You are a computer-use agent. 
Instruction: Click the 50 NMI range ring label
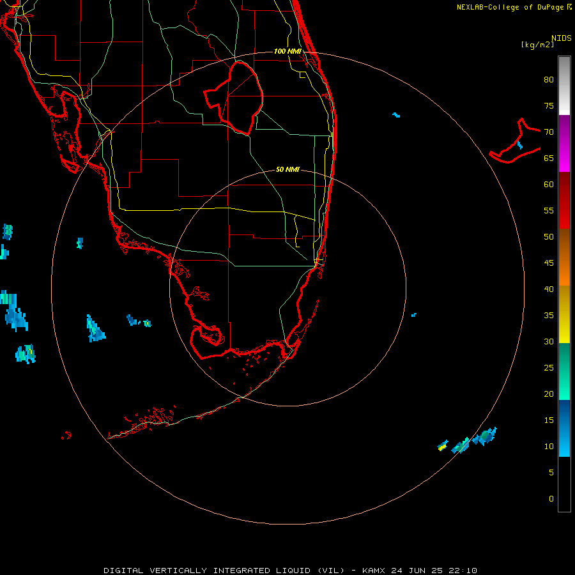pyautogui.click(x=287, y=169)
